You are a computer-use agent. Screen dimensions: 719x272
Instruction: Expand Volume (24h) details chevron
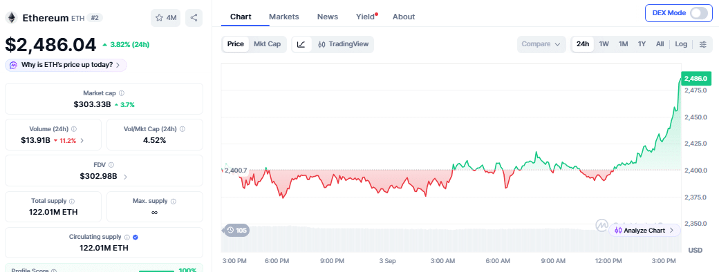click(82, 141)
